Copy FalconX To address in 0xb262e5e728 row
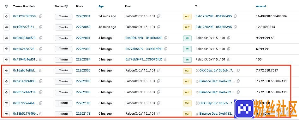The height and width of the screenshot is (120, 299). click(229, 49)
